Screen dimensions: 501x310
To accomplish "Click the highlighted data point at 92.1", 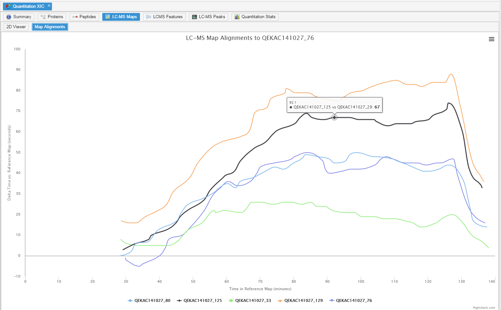I will pyautogui.click(x=334, y=118).
